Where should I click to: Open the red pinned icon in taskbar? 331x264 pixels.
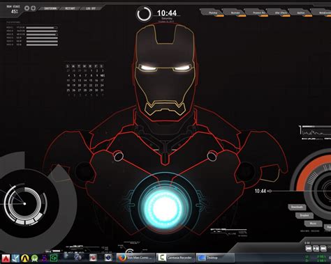pos(93,258)
